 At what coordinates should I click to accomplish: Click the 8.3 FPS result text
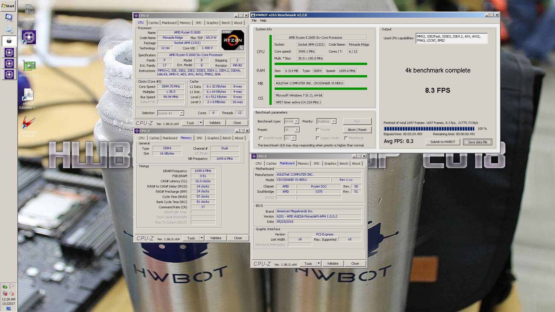[x=437, y=90]
